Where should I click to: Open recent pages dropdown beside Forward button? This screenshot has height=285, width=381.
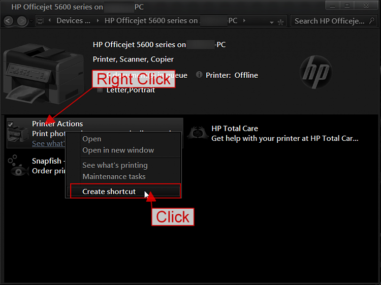[31, 21]
